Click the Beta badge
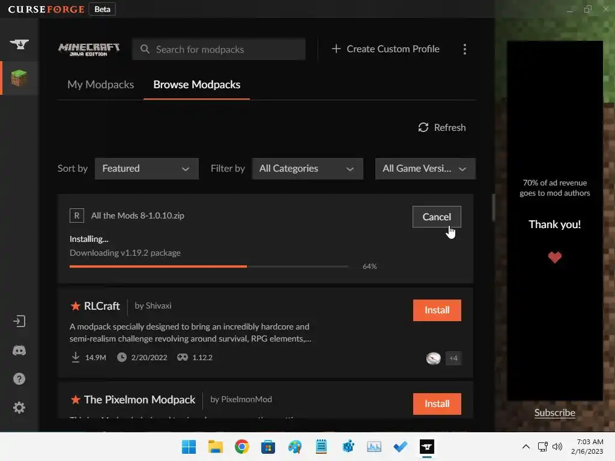This screenshot has height=461, width=615. 102,9
